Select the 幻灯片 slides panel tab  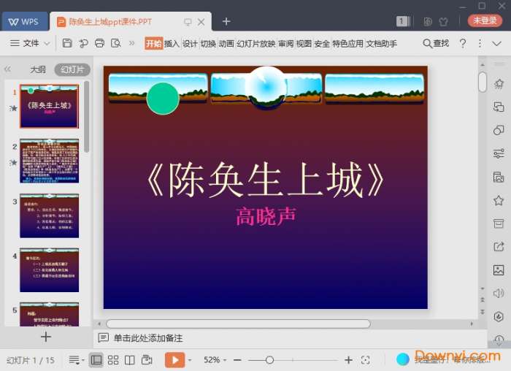pos(72,70)
